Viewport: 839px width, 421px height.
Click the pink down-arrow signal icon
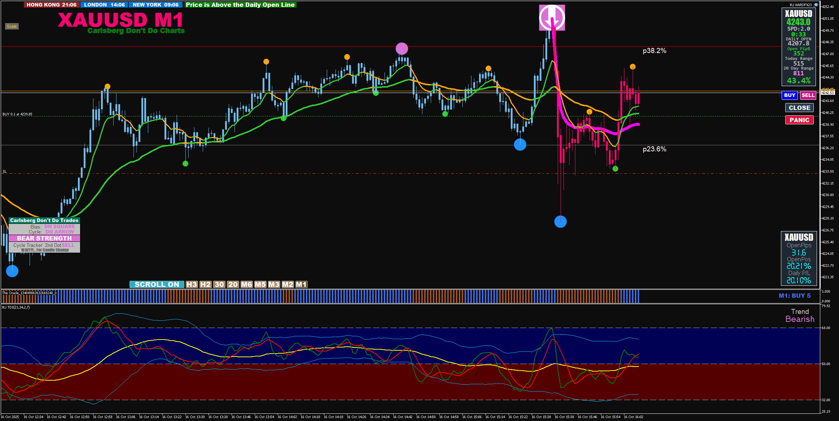[552, 18]
